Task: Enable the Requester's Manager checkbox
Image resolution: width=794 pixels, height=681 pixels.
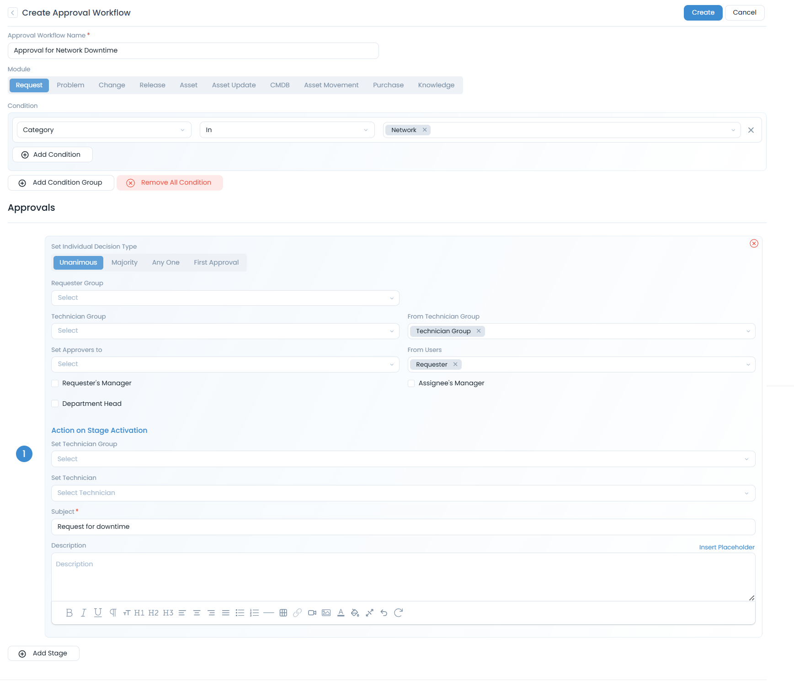Action: point(55,383)
